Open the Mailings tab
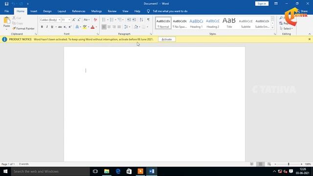Viewport: 313px width, 176px height. tap(96, 11)
